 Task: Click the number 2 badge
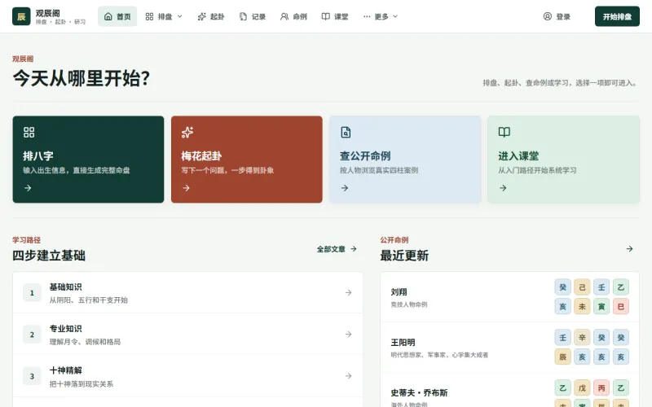[x=32, y=335]
